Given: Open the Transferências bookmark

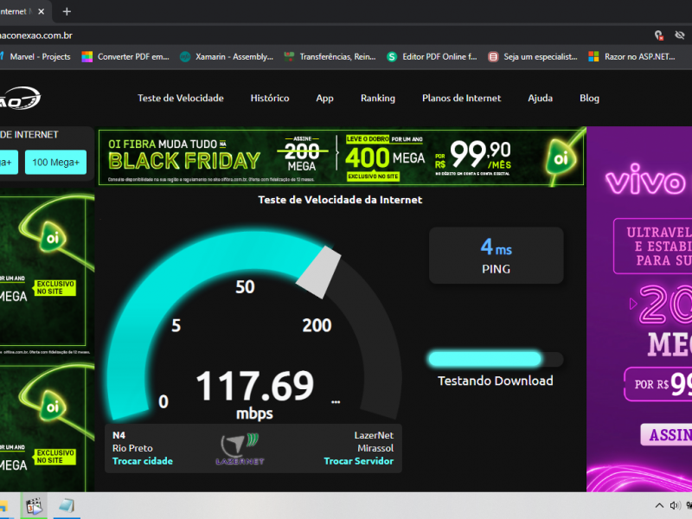Looking at the screenshot, I should coord(330,56).
